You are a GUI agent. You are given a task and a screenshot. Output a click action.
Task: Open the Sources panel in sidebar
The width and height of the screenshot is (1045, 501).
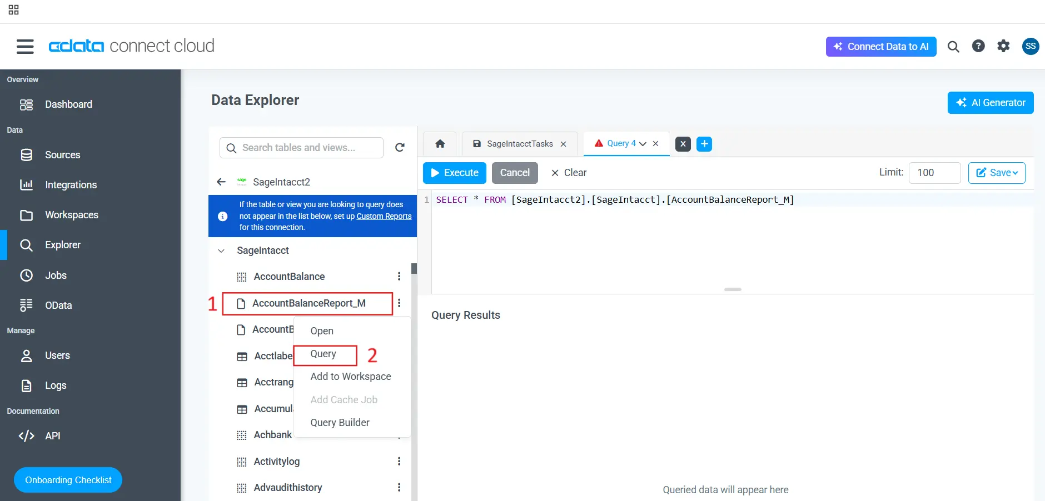62,154
